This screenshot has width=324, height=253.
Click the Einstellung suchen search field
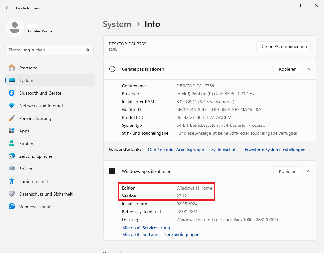click(46, 50)
